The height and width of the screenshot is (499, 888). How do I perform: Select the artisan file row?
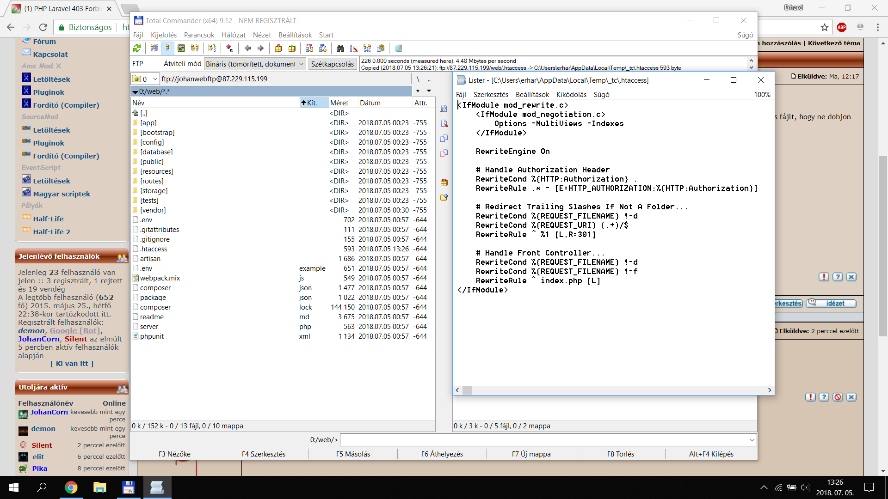283,259
